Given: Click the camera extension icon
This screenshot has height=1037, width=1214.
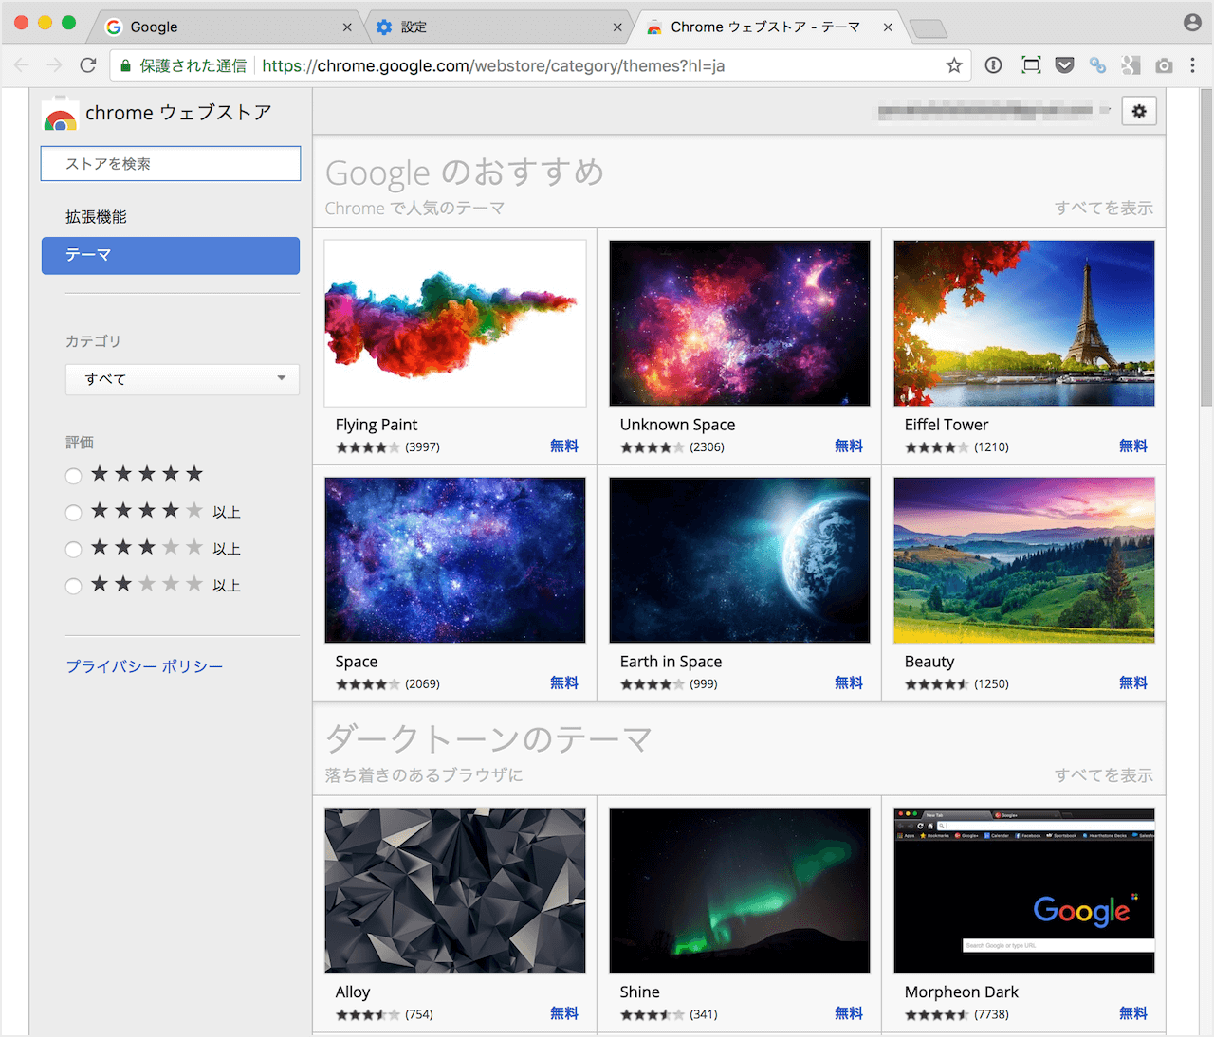Looking at the screenshot, I should [x=1164, y=65].
